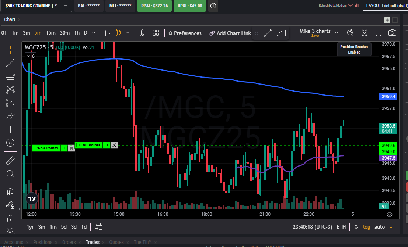The width and height of the screenshot is (408, 247).
Task: Open chart settings gear
Action: point(364,33)
